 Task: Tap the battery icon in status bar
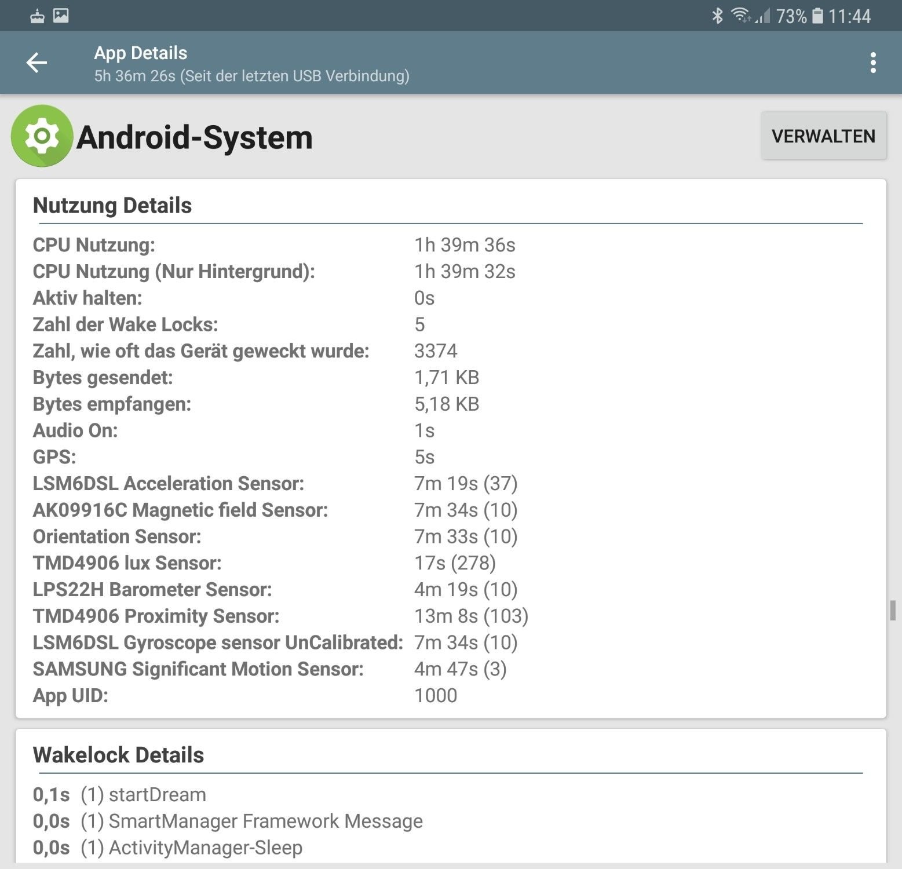817,16
